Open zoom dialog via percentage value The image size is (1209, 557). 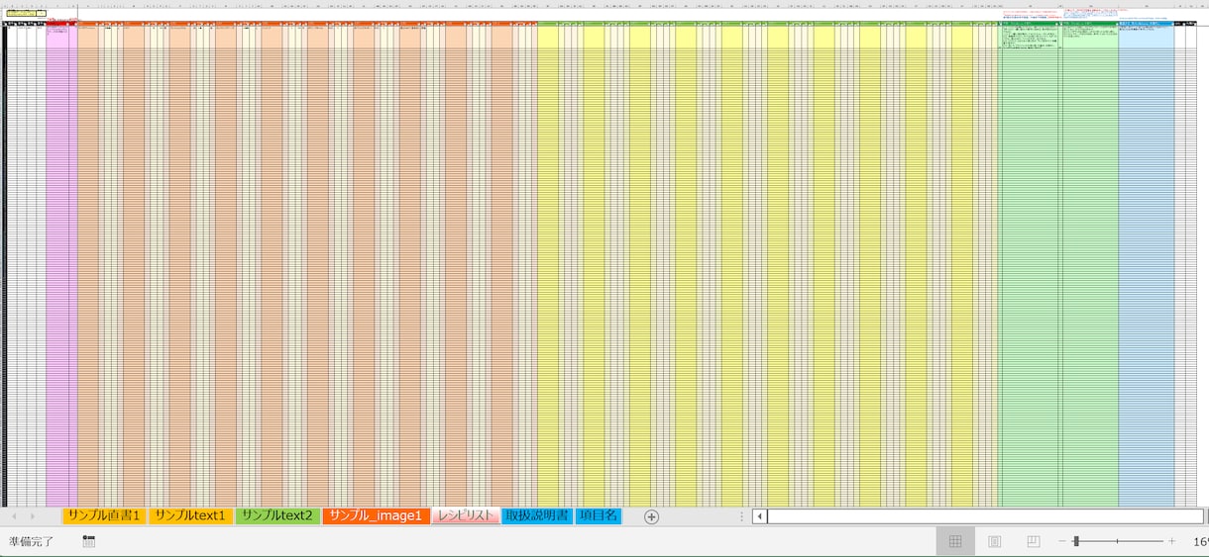pyautogui.click(x=1200, y=542)
